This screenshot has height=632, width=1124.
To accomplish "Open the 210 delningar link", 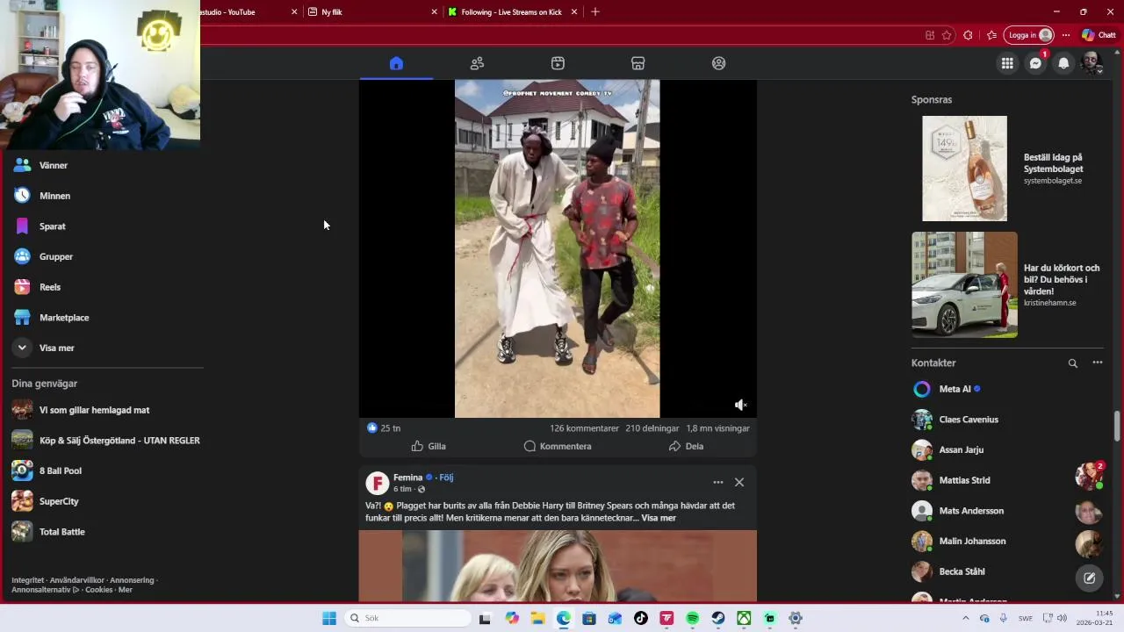I will [652, 428].
